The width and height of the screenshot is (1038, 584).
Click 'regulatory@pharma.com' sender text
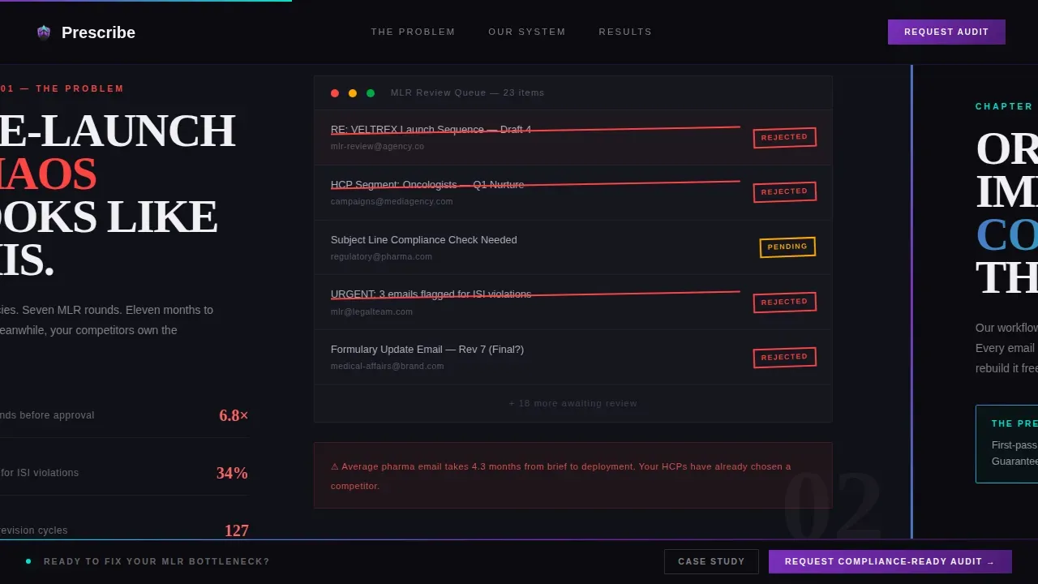click(x=381, y=256)
